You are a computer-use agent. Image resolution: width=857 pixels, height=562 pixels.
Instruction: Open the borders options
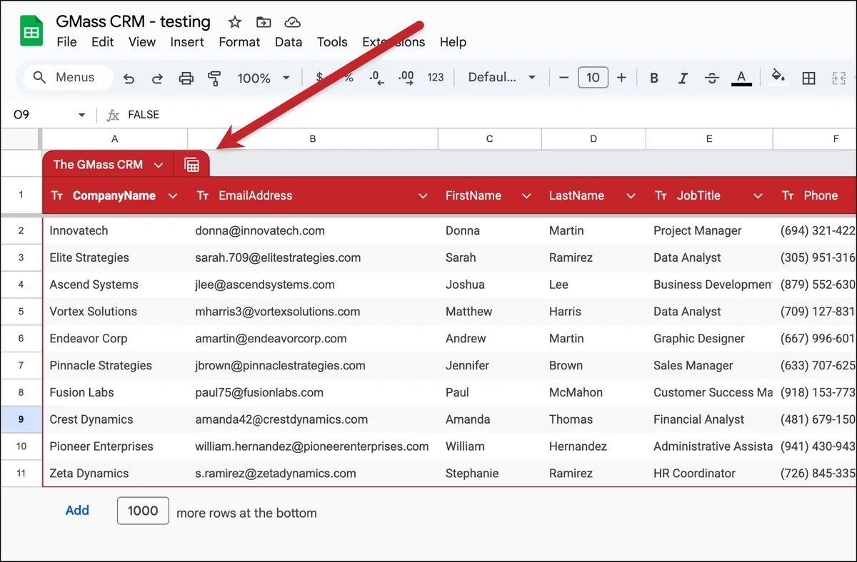[808, 78]
